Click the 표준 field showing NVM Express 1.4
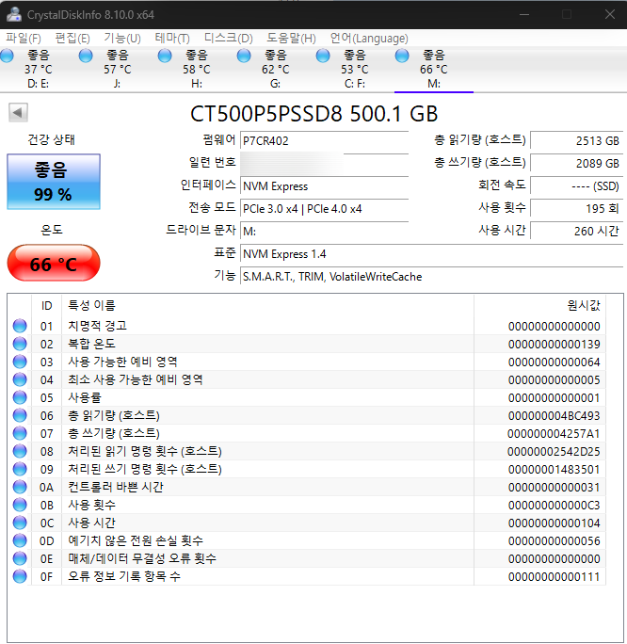This screenshot has height=644, width=627. click(432, 254)
